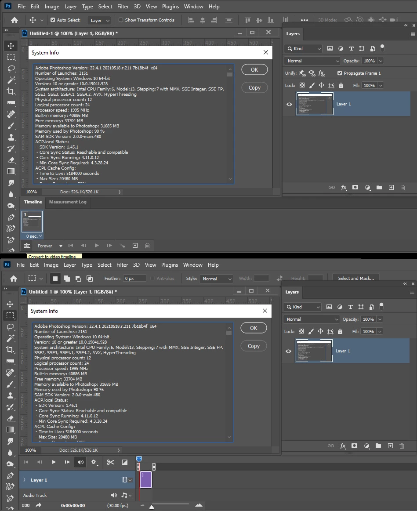Click zoom in mountain icon on video timeline
417x511 pixels.
199,505
